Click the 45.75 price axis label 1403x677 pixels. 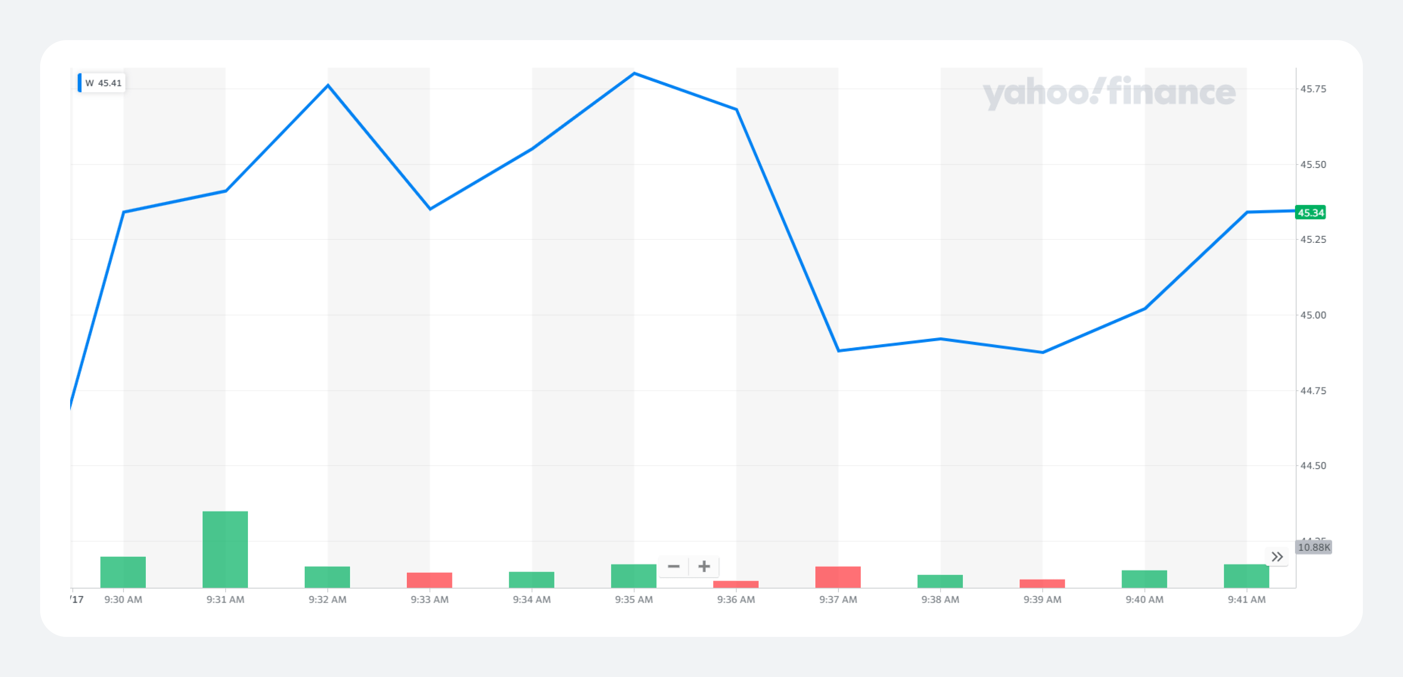(1313, 89)
